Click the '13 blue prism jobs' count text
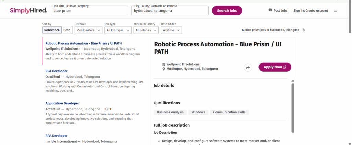352x145 pixels. [271, 30]
